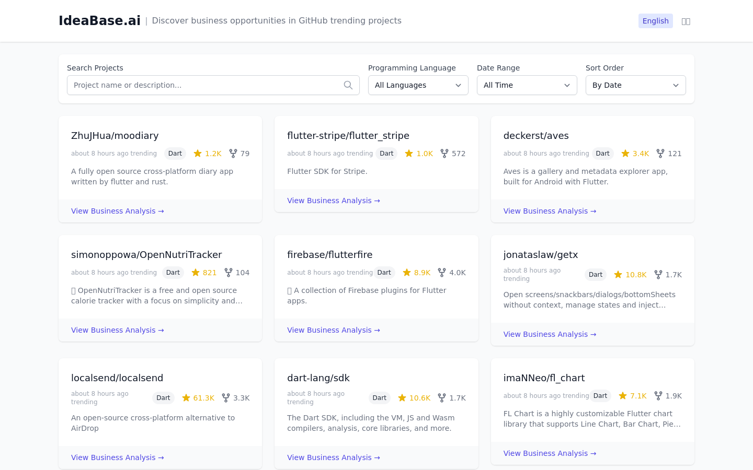Click Dart tag on localsend/localsend card
The image size is (753, 470).
(163, 398)
